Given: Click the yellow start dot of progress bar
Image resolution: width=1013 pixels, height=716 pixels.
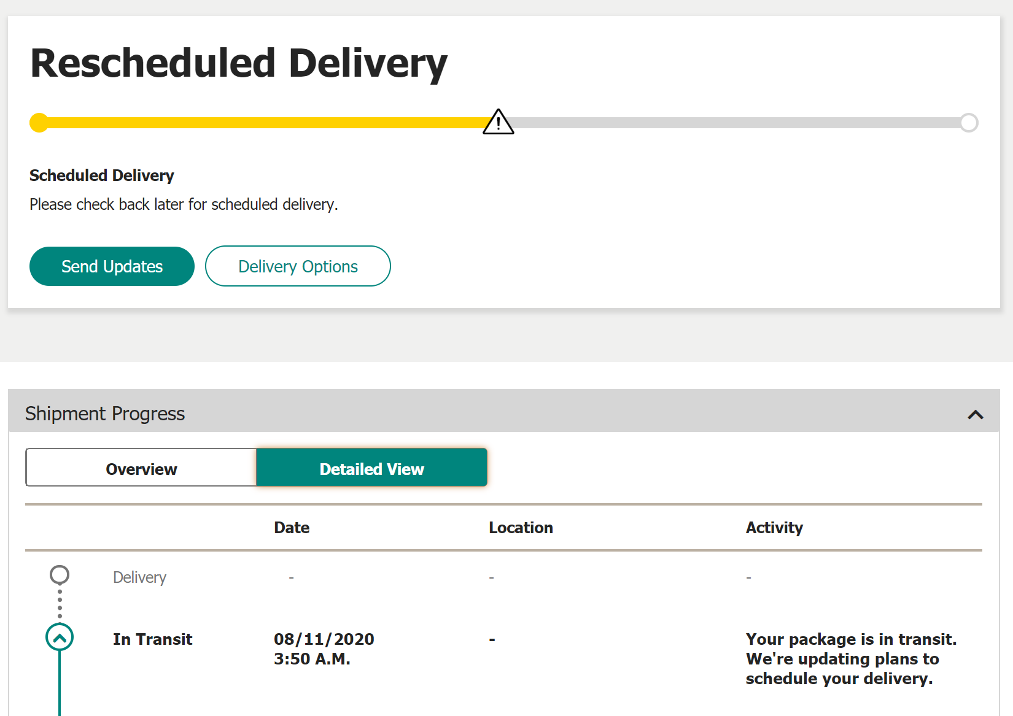Looking at the screenshot, I should pos(39,123).
